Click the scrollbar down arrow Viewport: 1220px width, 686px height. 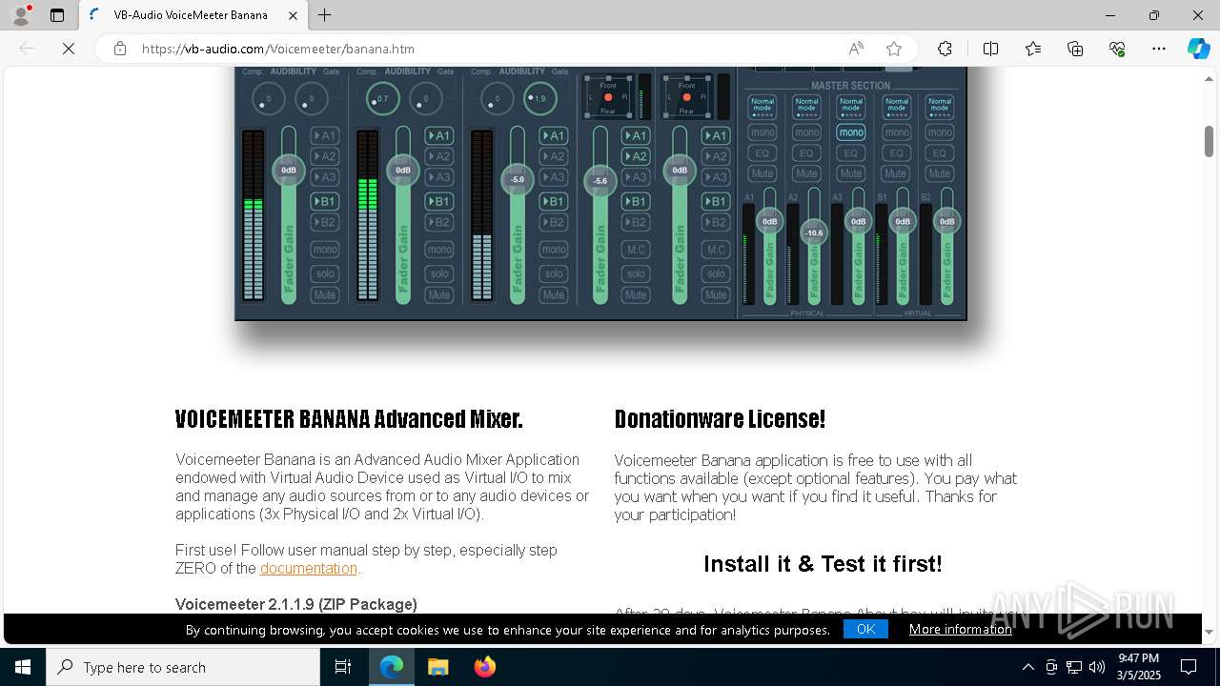(1209, 633)
